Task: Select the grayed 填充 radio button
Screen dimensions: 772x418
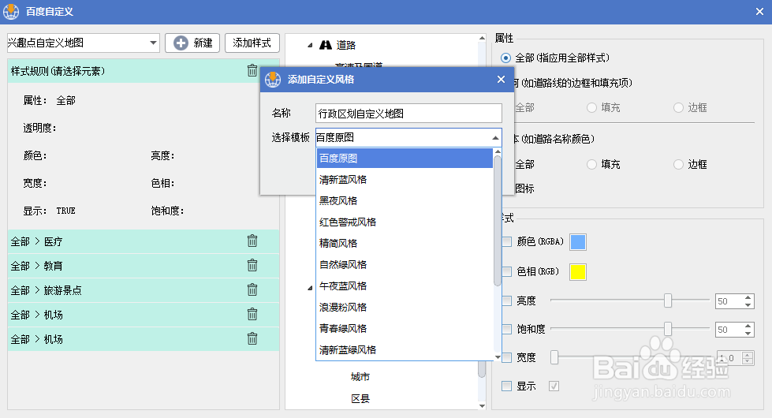Action: point(591,107)
